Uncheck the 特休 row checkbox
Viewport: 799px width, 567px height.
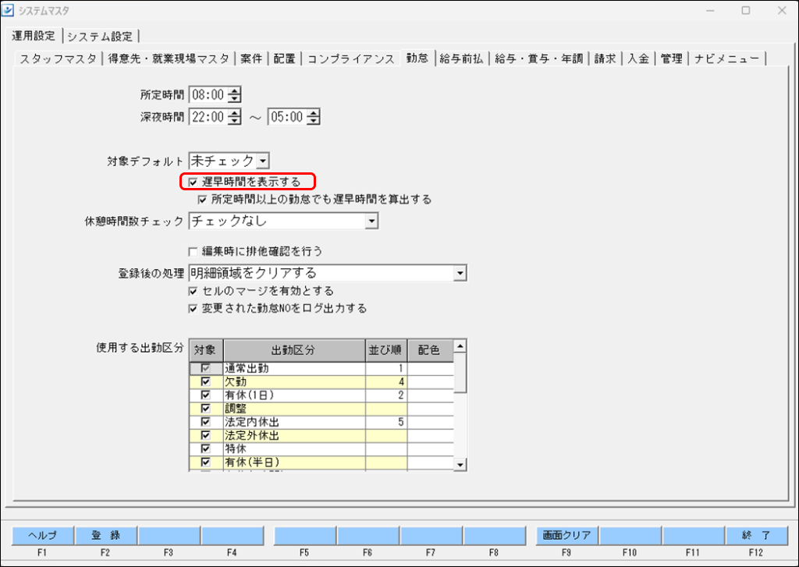pos(206,448)
